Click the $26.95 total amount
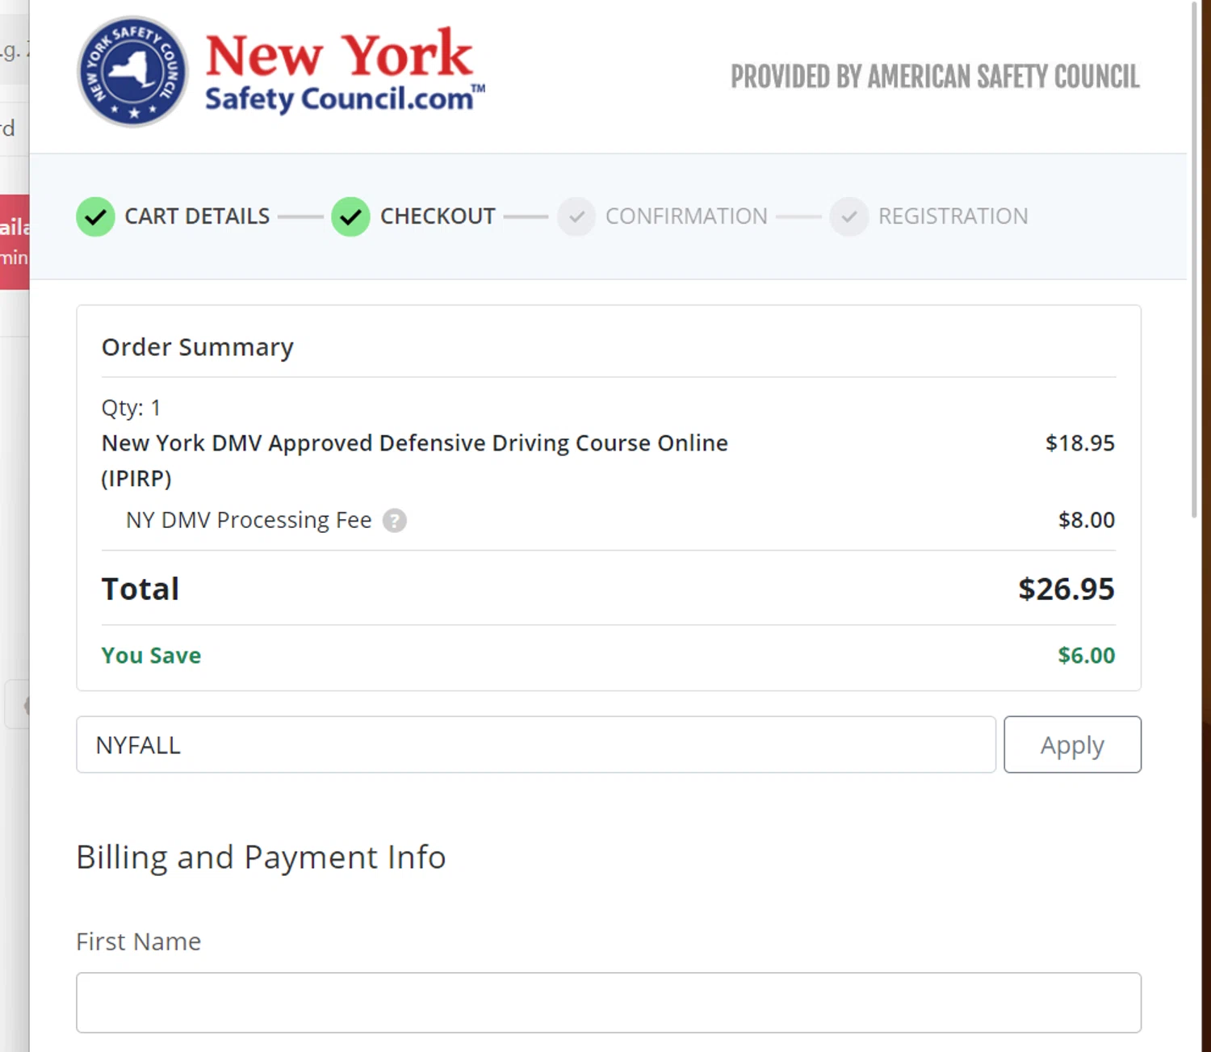Image resolution: width=1211 pixels, height=1052 pixels. click(1066, 589)
